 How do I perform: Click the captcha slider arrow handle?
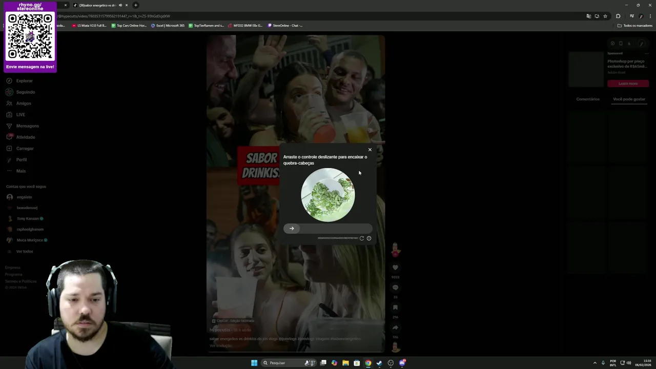[292, 229]
